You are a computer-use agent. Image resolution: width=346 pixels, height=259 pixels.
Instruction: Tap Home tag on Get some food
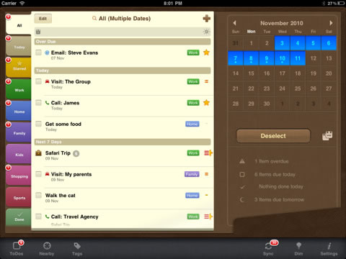tap(192, 124)
